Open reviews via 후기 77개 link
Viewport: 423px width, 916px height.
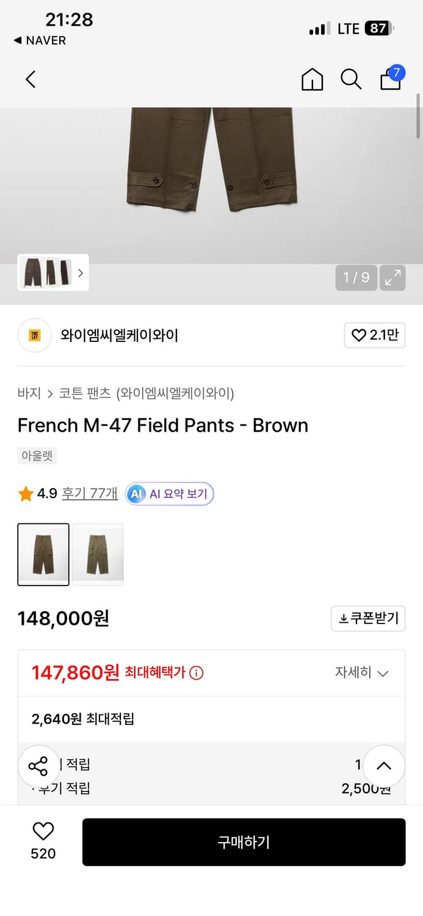coord(89,492)
